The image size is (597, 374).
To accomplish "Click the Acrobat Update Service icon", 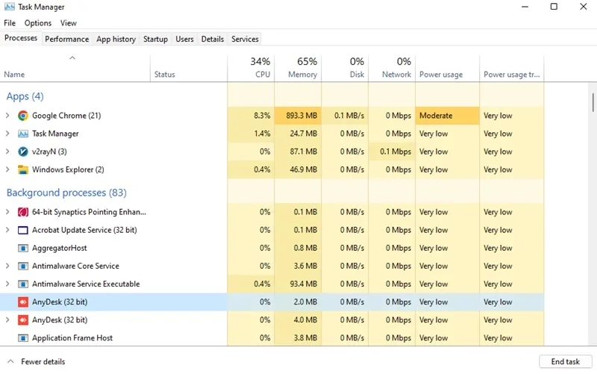I will pos(23,230).
